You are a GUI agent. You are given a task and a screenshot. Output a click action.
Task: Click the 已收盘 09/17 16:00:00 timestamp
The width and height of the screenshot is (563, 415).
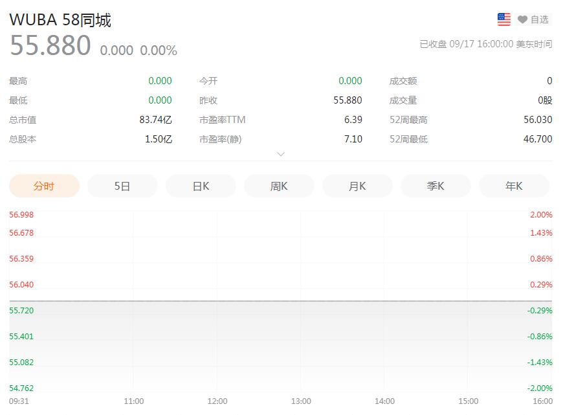pos(486,44)
